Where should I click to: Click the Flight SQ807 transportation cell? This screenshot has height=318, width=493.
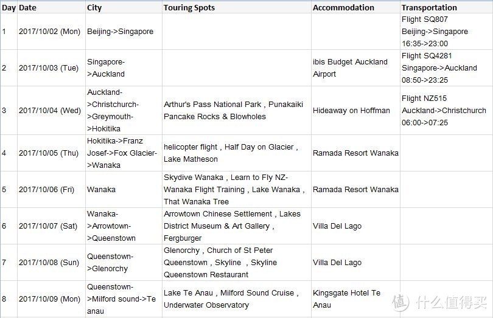pos(447,32)
